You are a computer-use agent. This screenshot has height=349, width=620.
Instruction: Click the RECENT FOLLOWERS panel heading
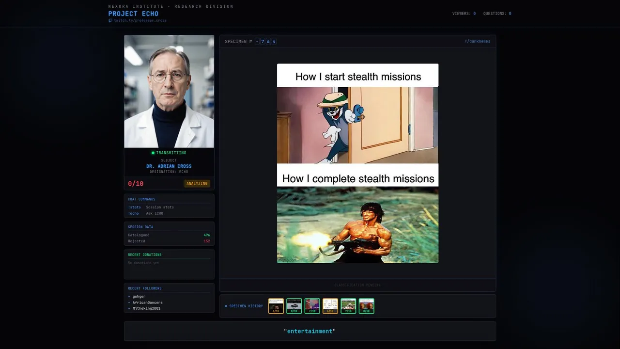point(145,288)
